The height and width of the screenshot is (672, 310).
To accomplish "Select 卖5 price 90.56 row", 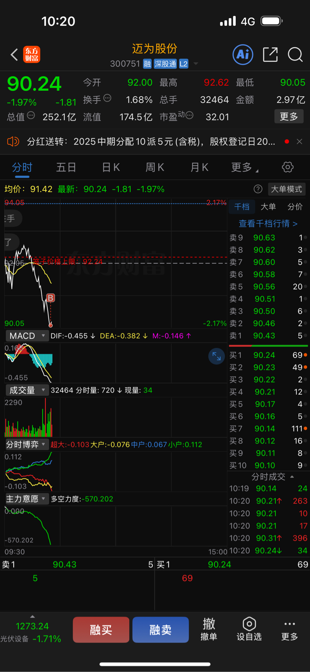I will 268,287.
